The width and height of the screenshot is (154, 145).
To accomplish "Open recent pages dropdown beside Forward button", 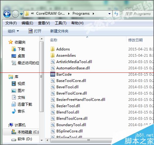I will 21,14.
